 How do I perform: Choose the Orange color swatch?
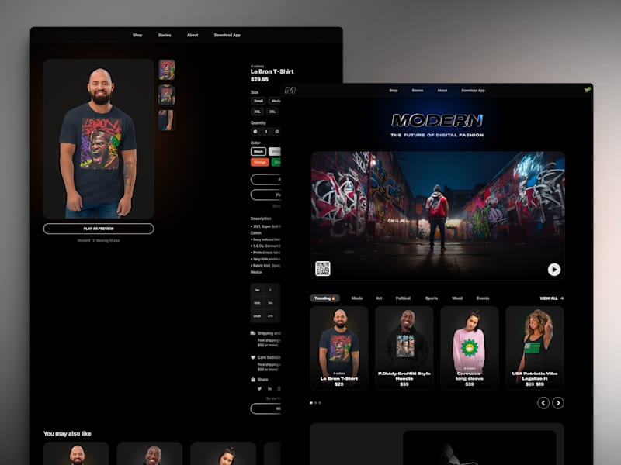click(260, 162)
